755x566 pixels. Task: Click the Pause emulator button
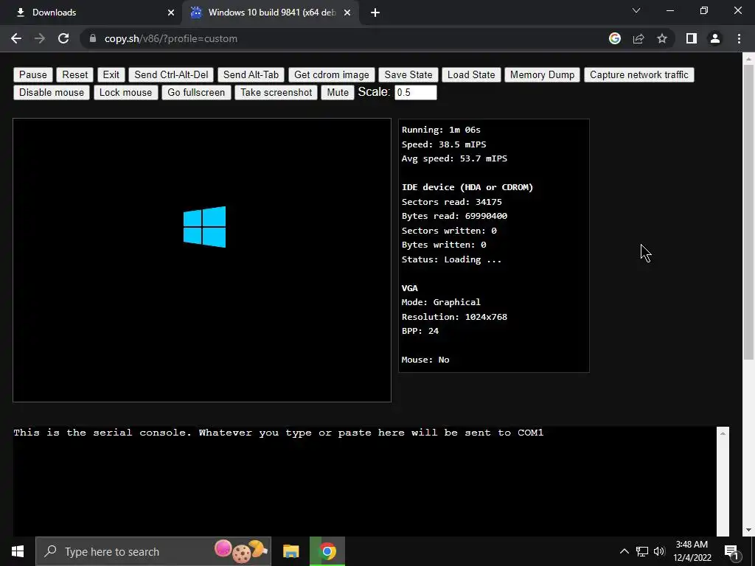pyautogui.click(x=33, y=74)
